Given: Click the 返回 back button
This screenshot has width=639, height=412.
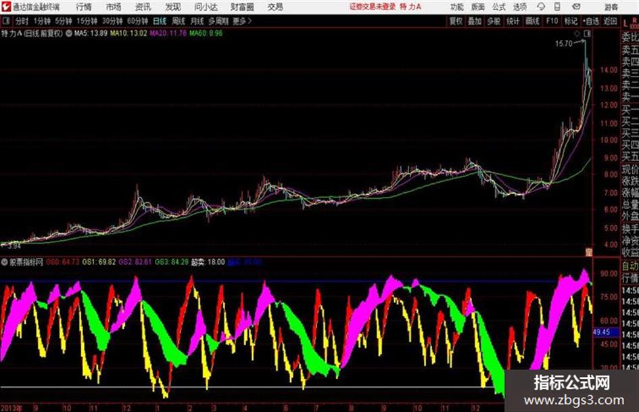Looking at the screenshot, I should pyautogui.click(x=610, y=21).
